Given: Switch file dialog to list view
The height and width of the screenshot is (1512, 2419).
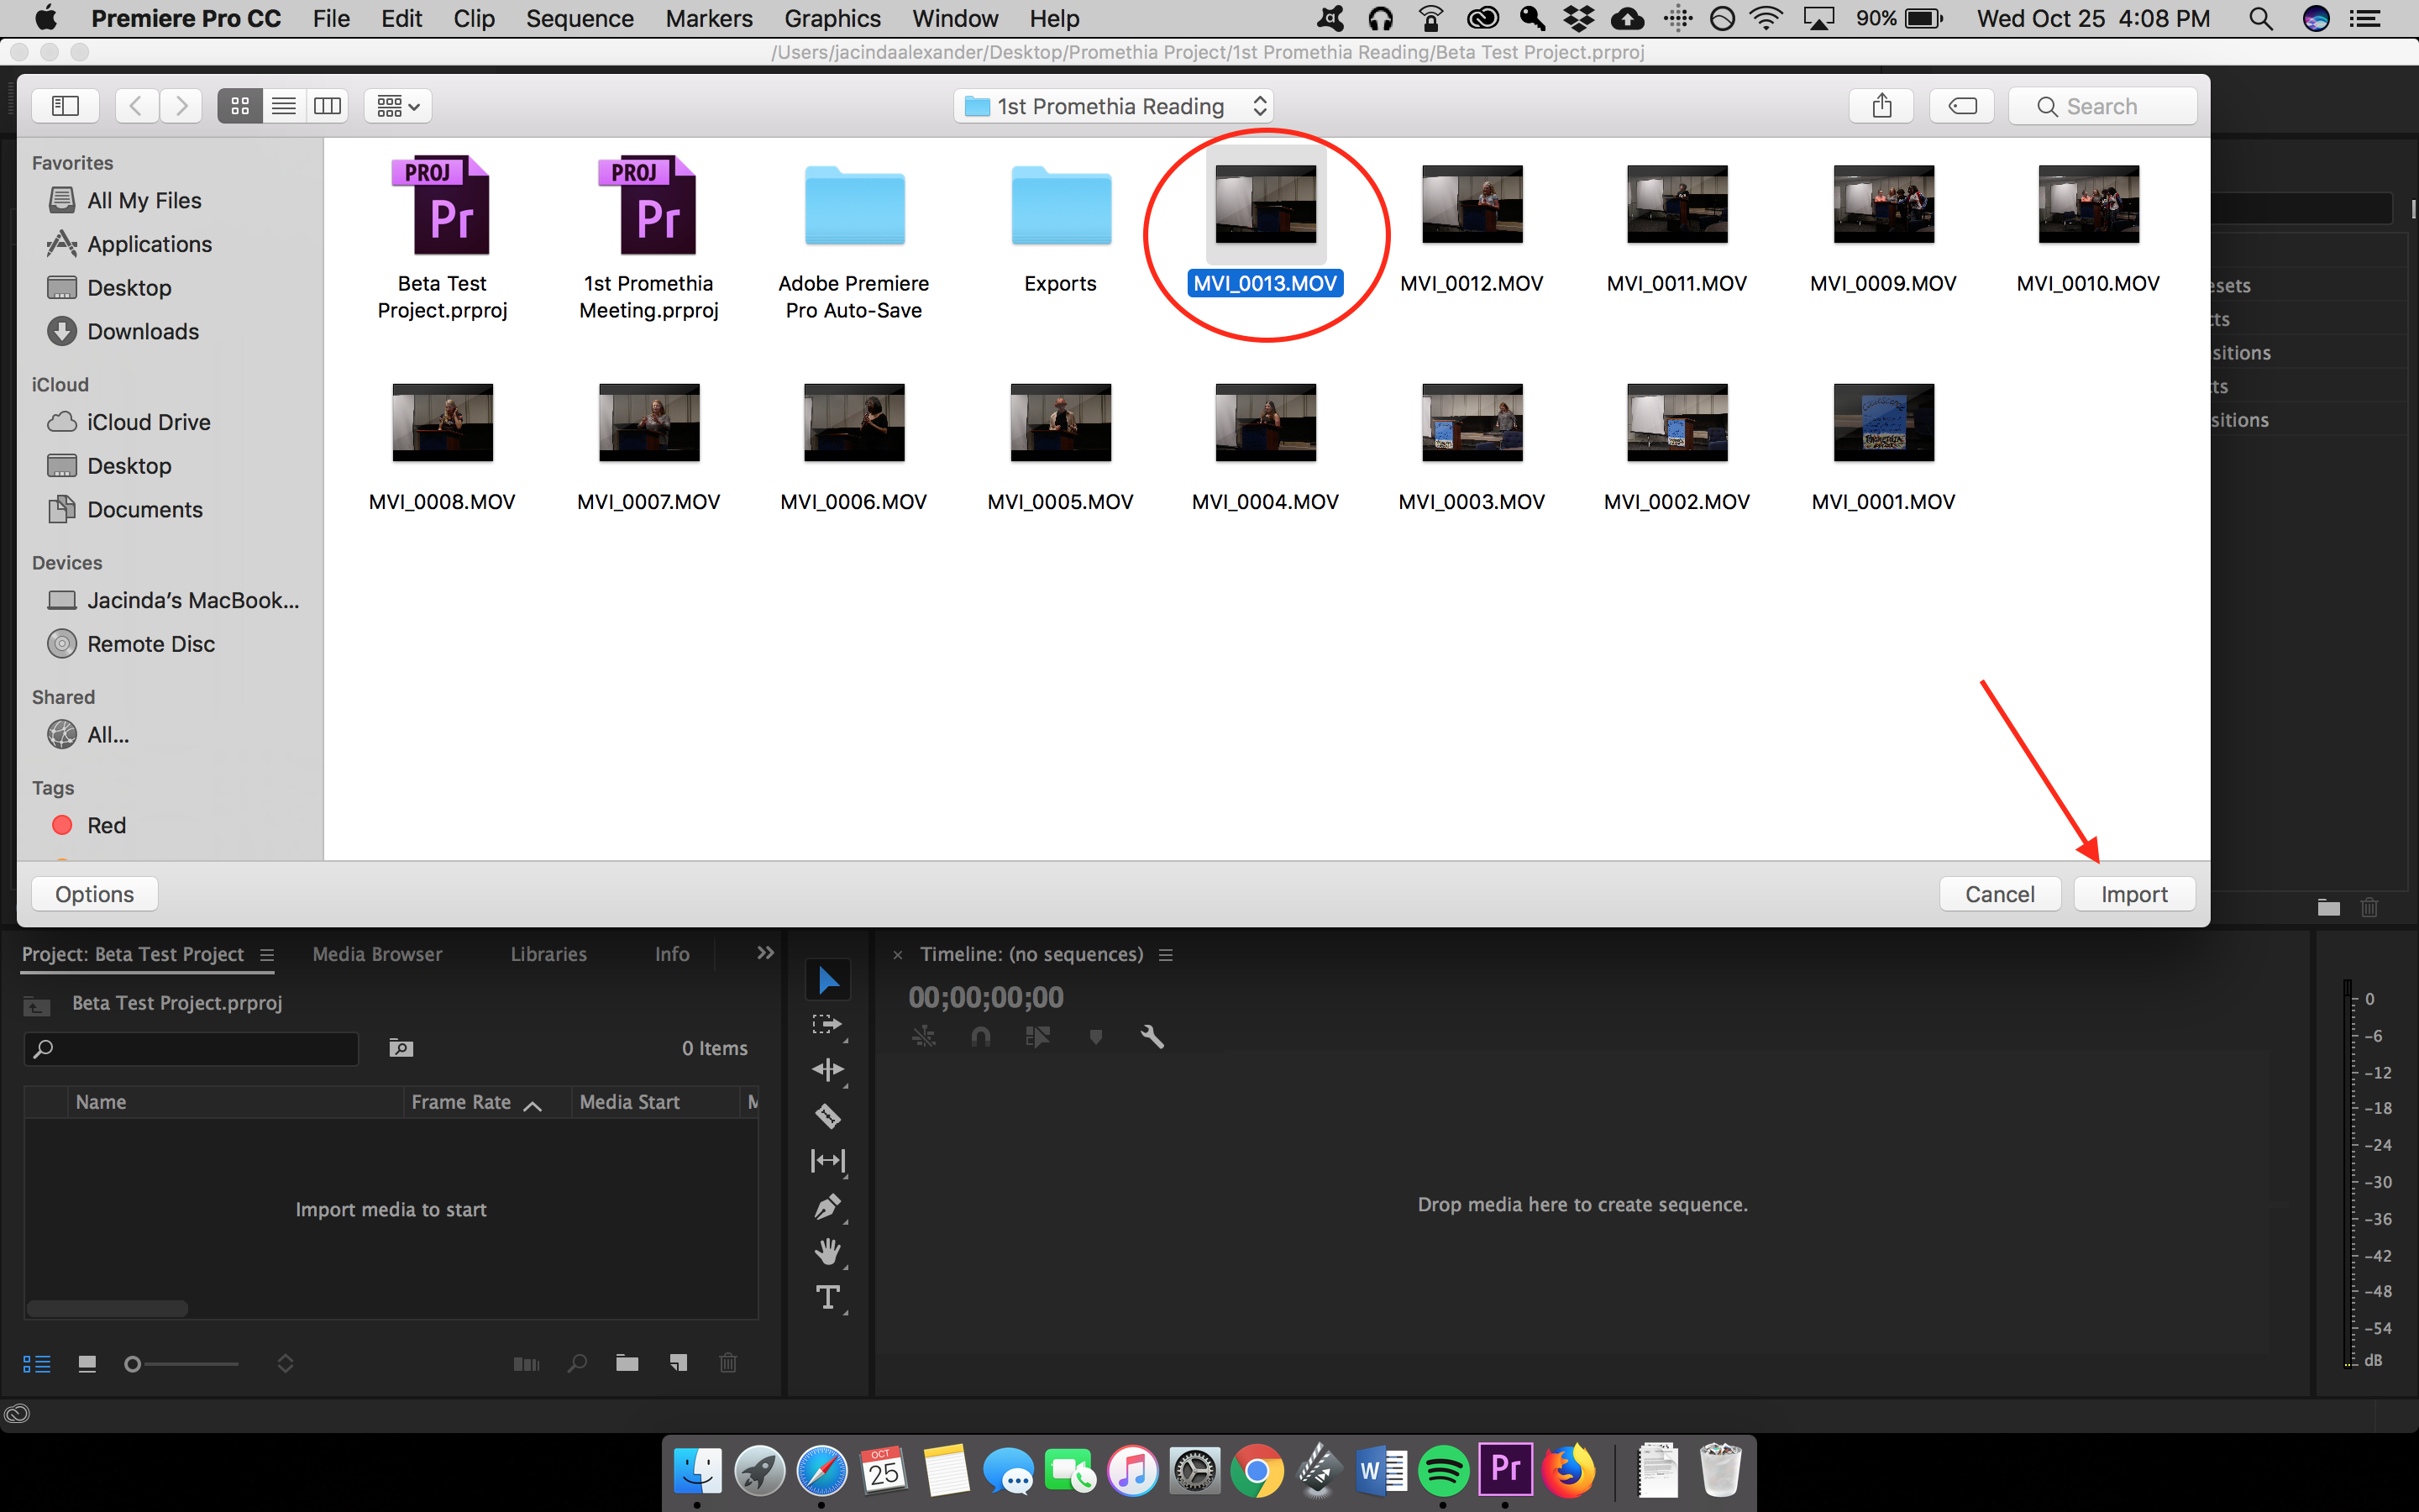Looking at the screenshot, I should click(284, 105).
